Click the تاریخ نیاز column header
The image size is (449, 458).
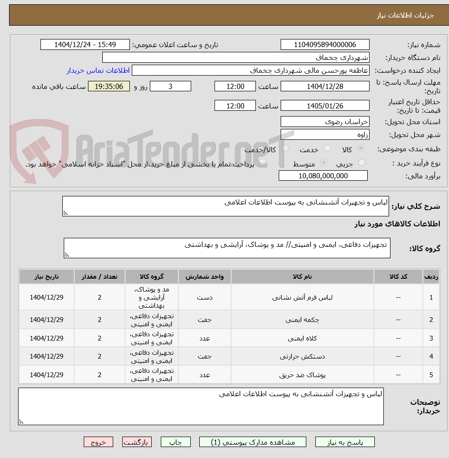pyautogui.click(x=47, y=277)
